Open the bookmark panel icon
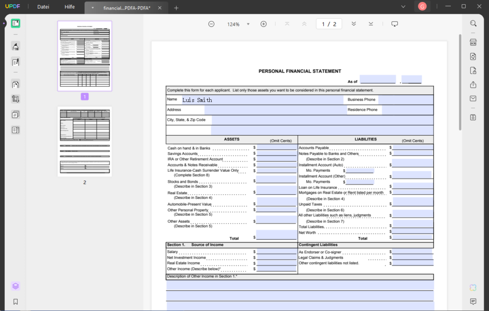This screenshot has height=311, width=489. point(15,301)
